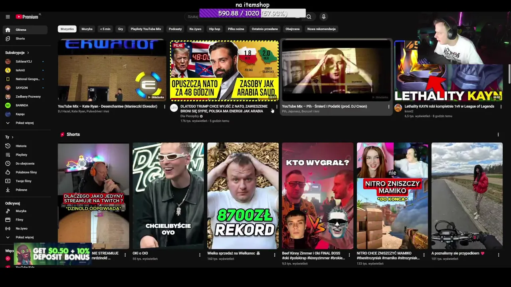Open SAYGON subscription channel

(x=25, y=88)
